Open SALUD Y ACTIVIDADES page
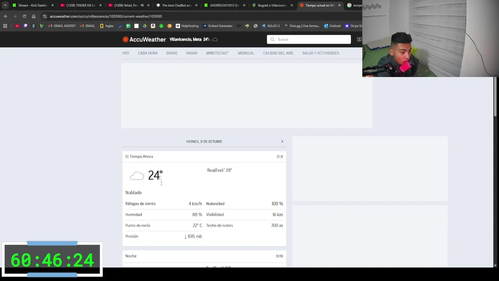 pyautogui.click(x=320, y=53)
